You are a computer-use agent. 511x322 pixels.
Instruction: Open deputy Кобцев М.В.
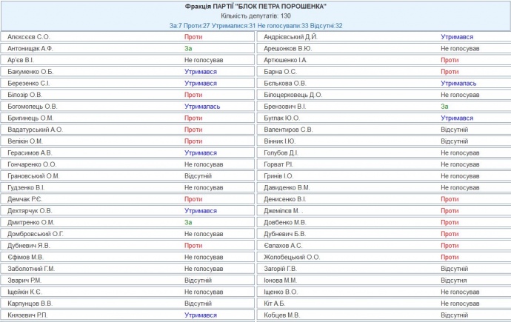click(282, 315)
